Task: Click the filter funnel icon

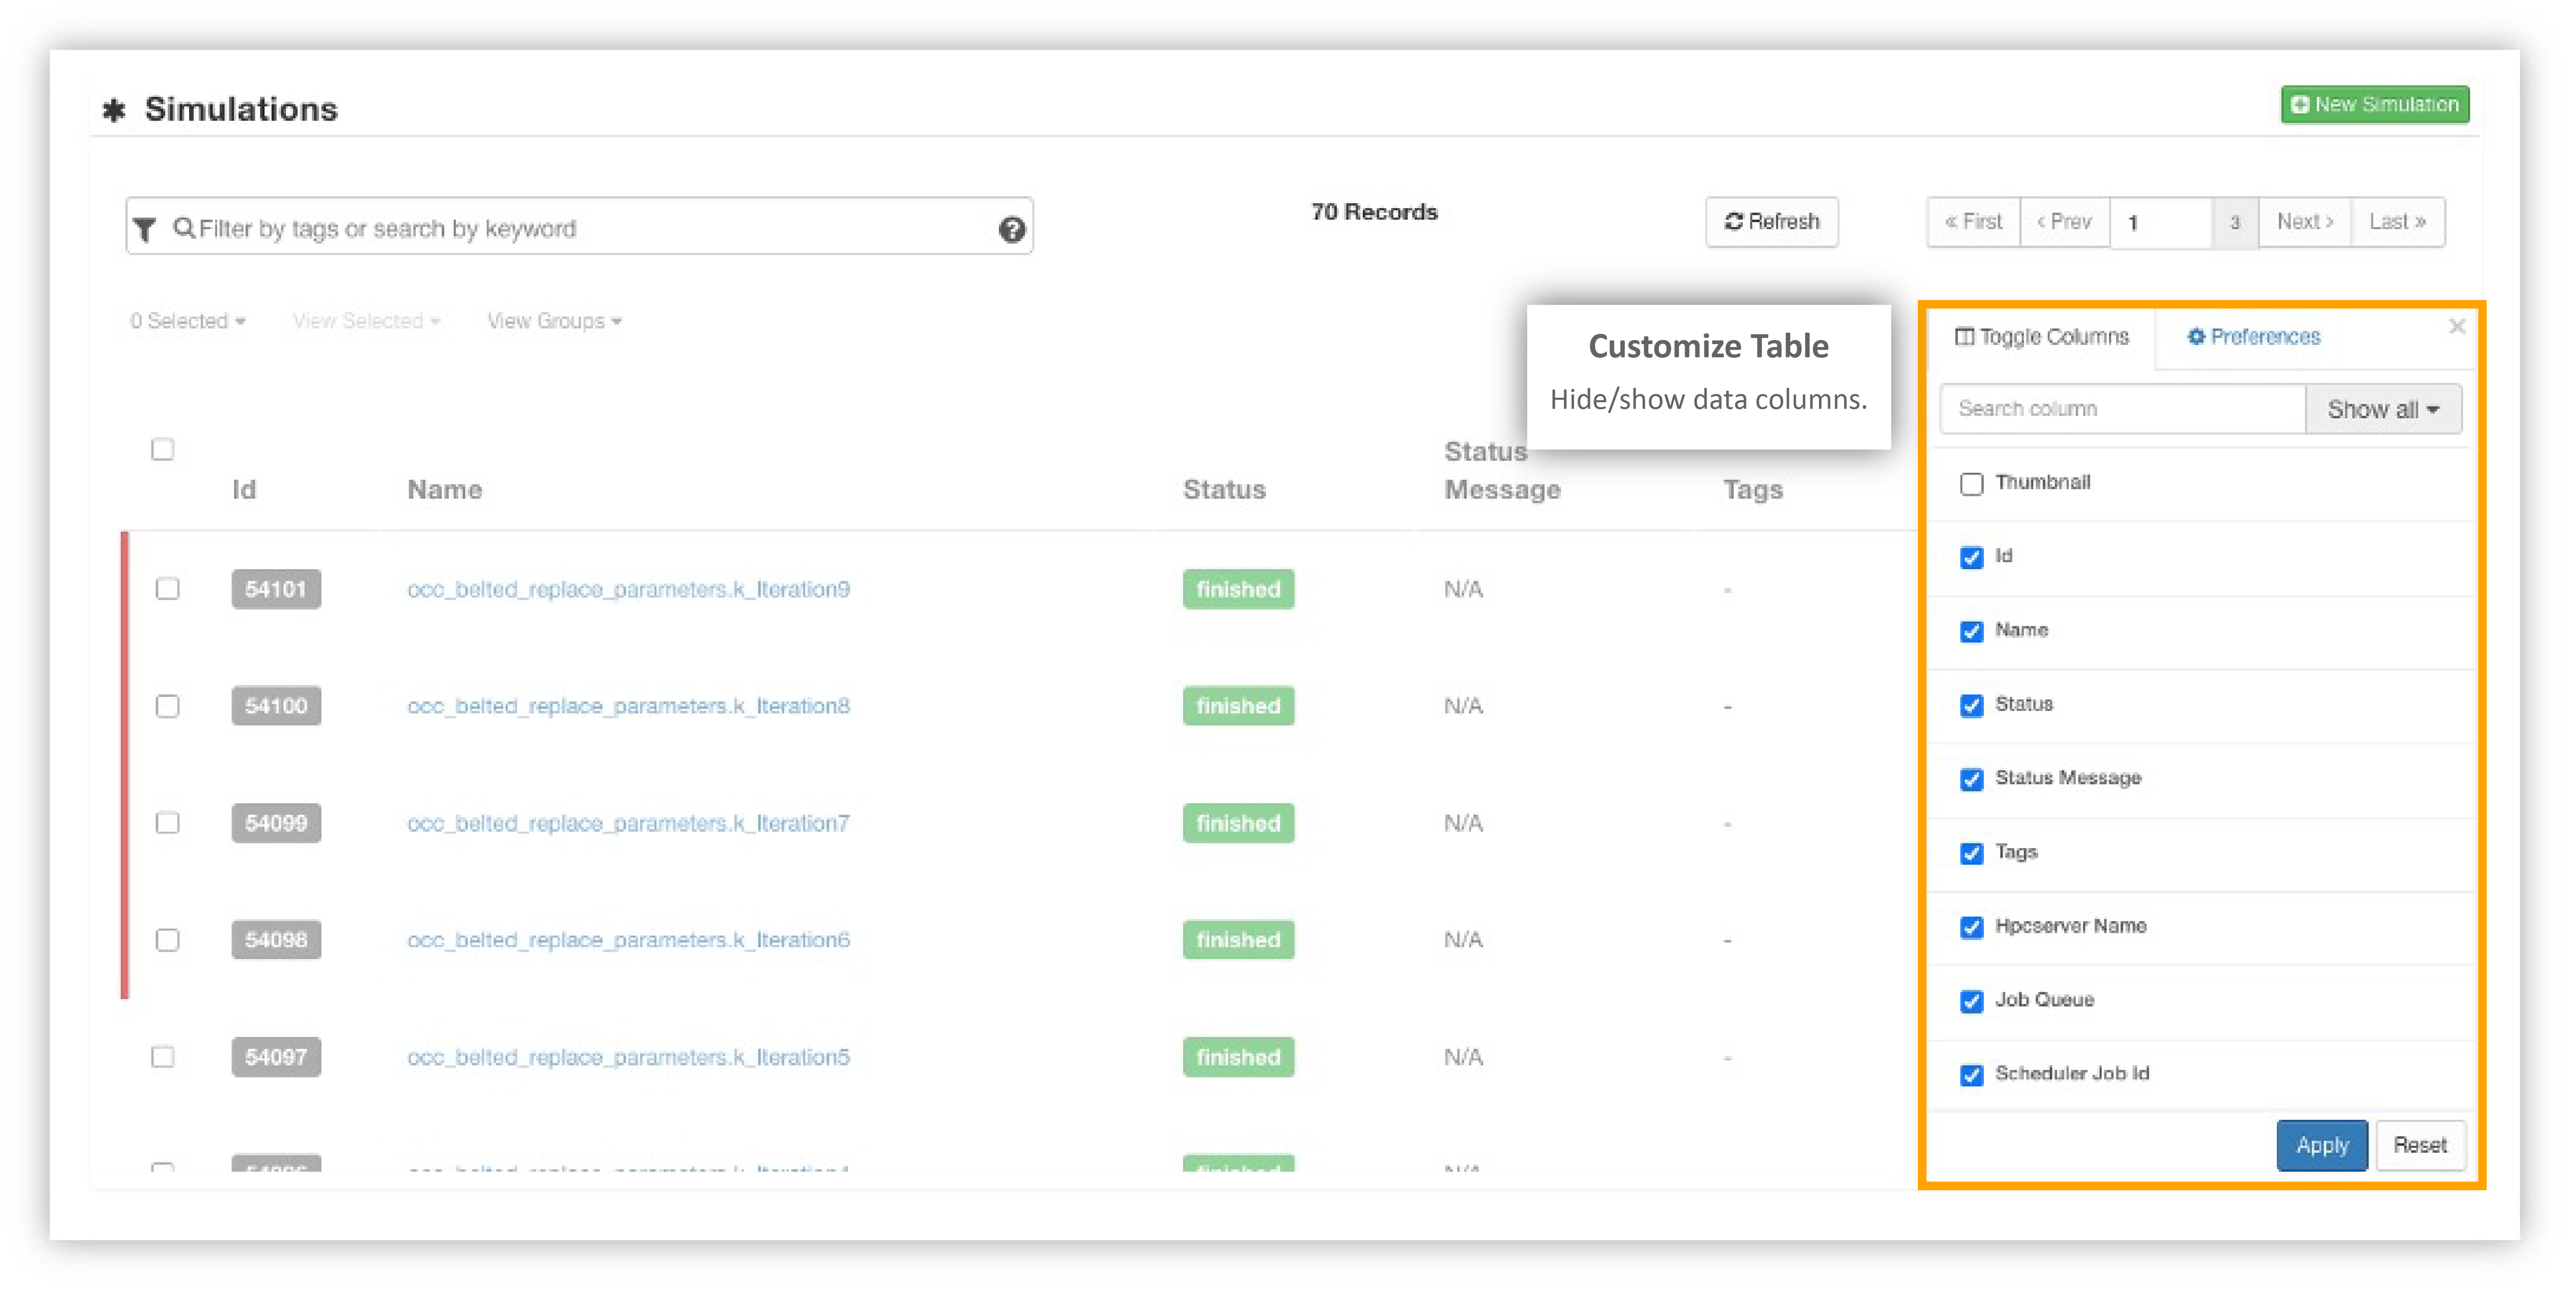Action: tap(145, 229)
